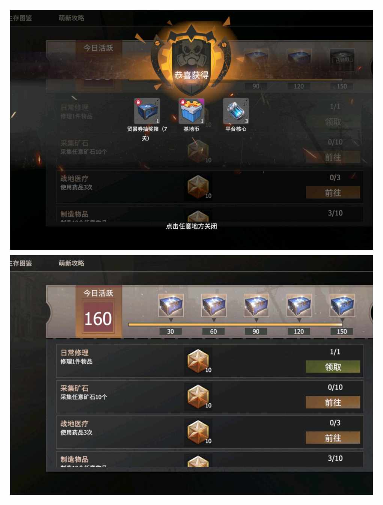
Task: Select the 制造物品 task row
Action: (210, 460)
